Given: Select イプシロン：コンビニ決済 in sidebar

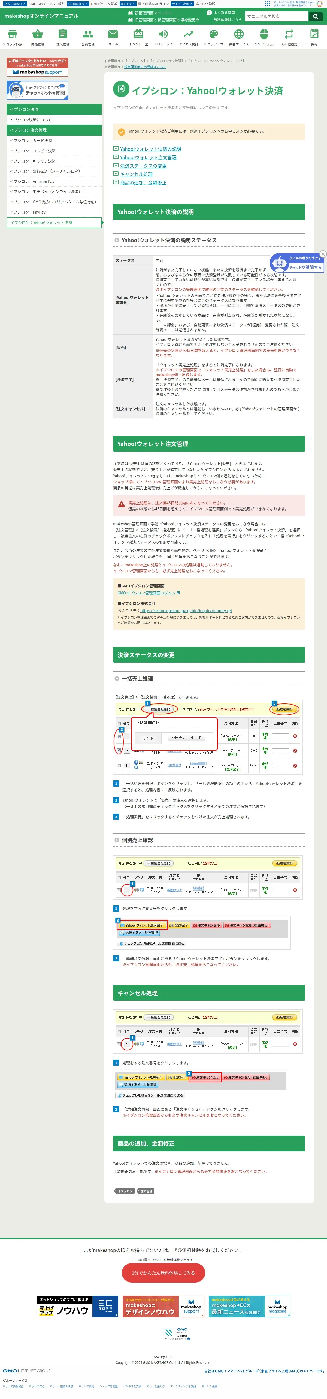Looking at the screenshot, I should point(54,151).
